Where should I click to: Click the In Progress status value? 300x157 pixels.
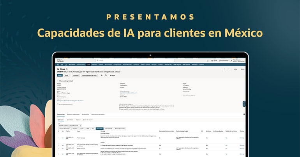186,85
